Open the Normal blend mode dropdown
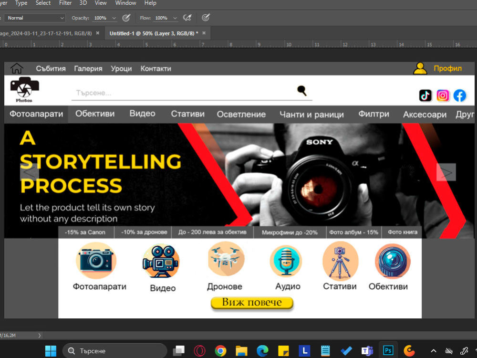The height and width of the screenshot is (358, 477). (35, 18)
